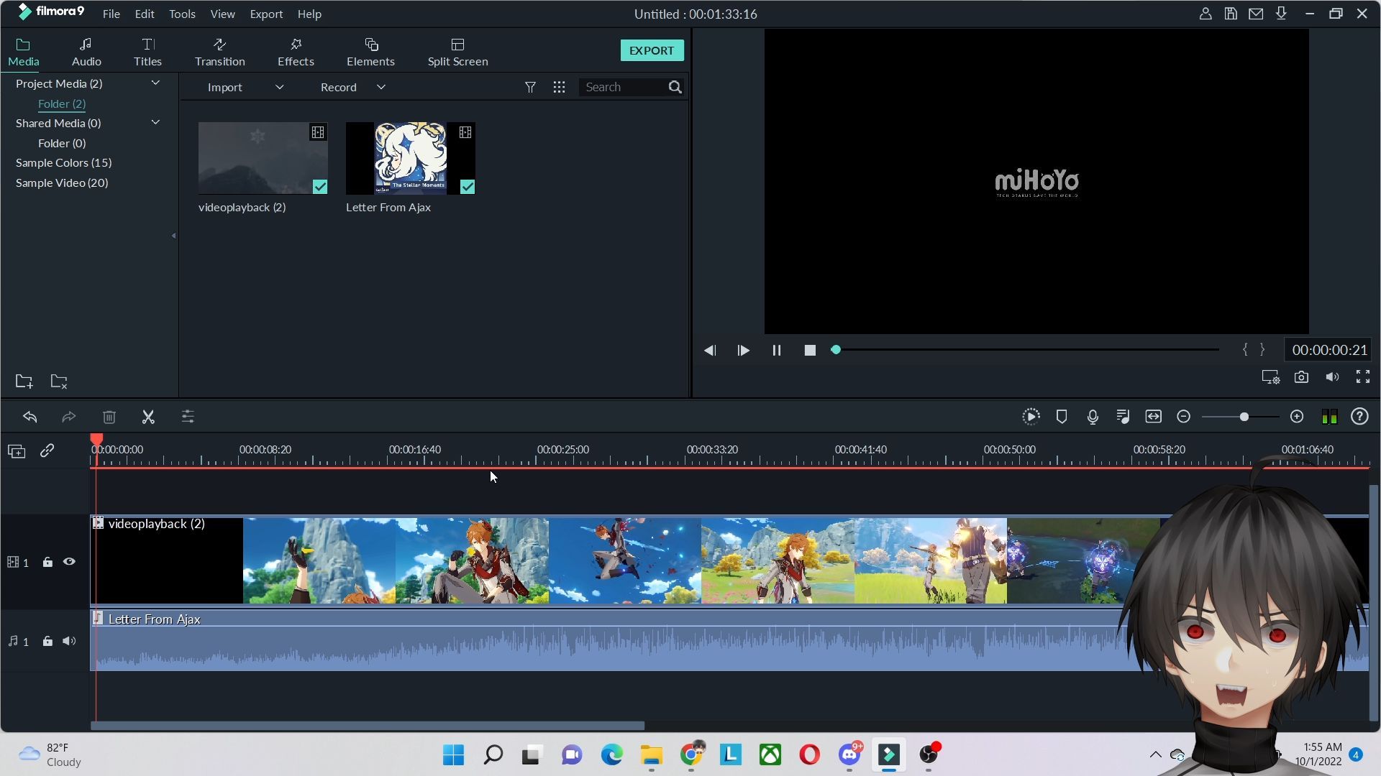
Task: Click Zoom to Fit Timeline icon
Action: click(x=1154, y=417)
